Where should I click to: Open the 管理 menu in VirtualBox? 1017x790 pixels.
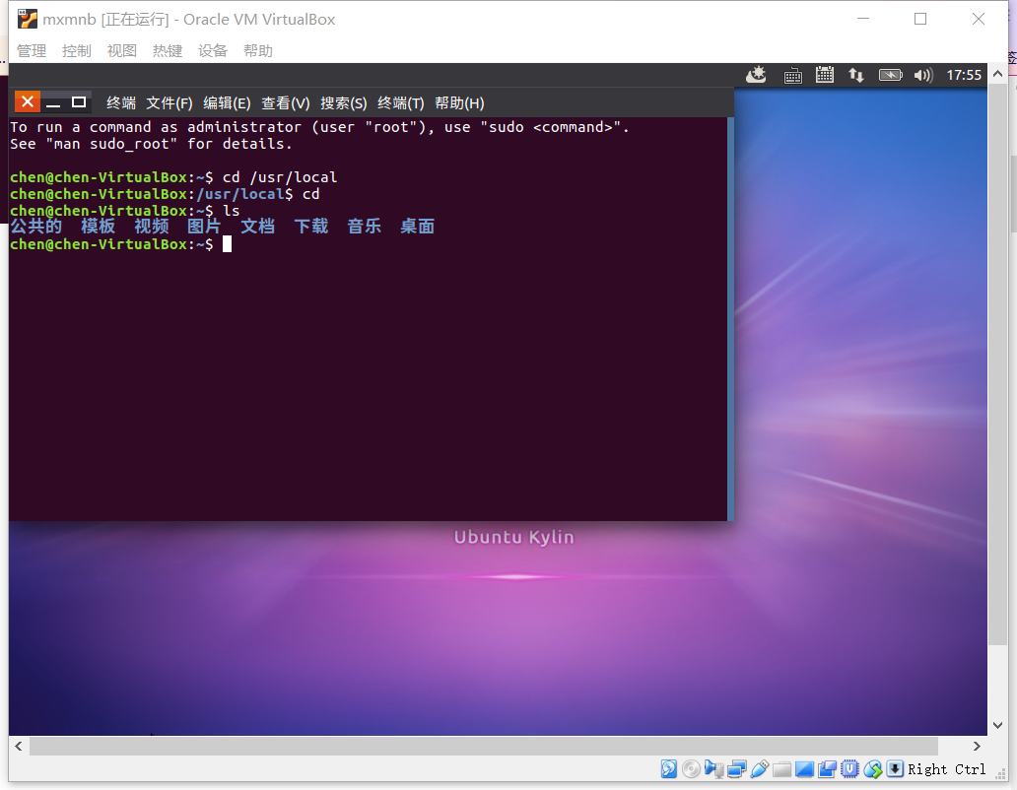click(x=32, y=50)
